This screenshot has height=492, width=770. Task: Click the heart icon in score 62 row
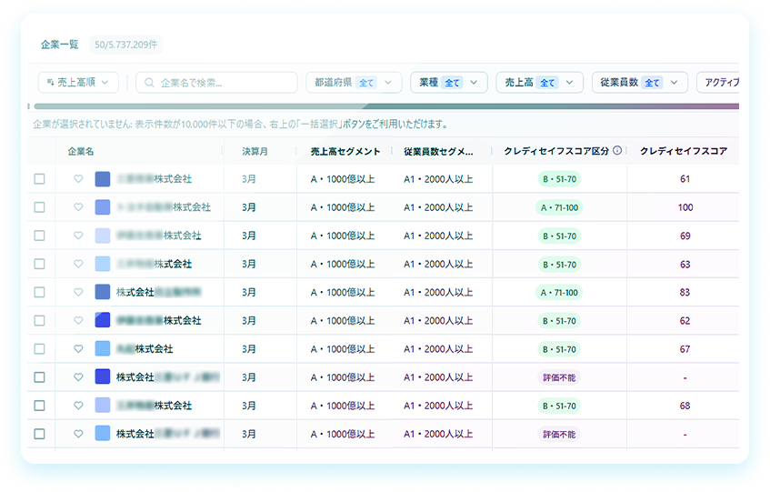(x=78, y=320)
